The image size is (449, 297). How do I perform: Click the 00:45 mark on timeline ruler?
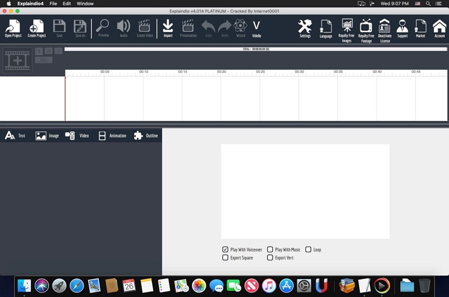point(416,72)
